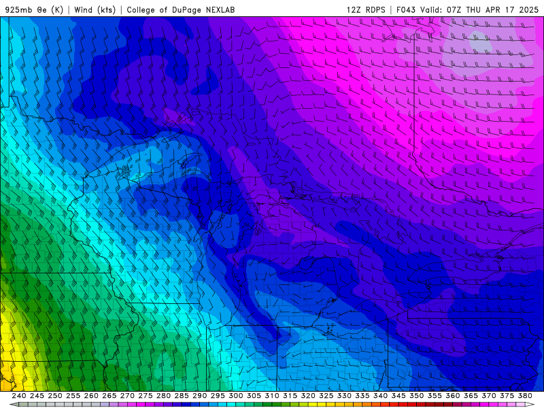Select the "College of DuPage NEXLAB" text
The height and width of the screenshot is (408, 544).
click(x=181, y=10)
